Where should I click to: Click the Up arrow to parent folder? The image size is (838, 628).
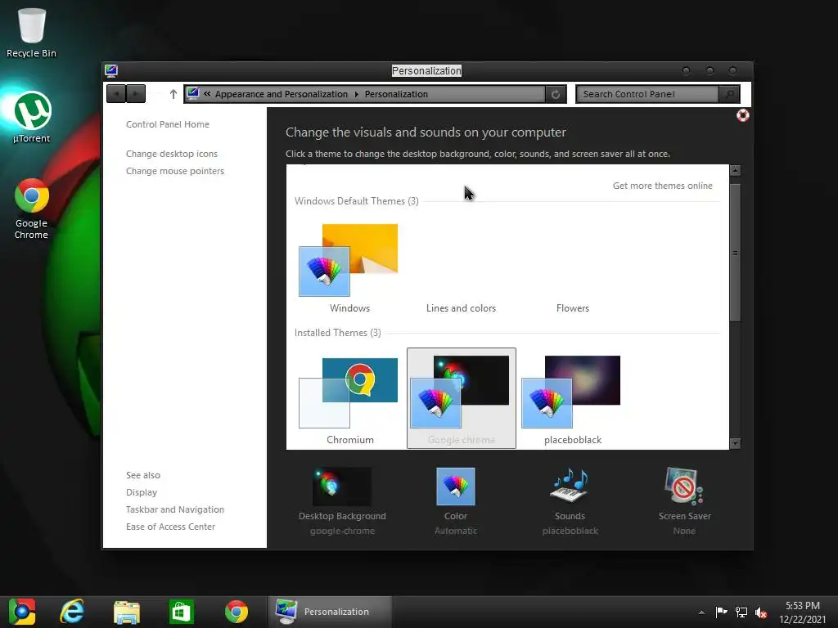(173, 94)
